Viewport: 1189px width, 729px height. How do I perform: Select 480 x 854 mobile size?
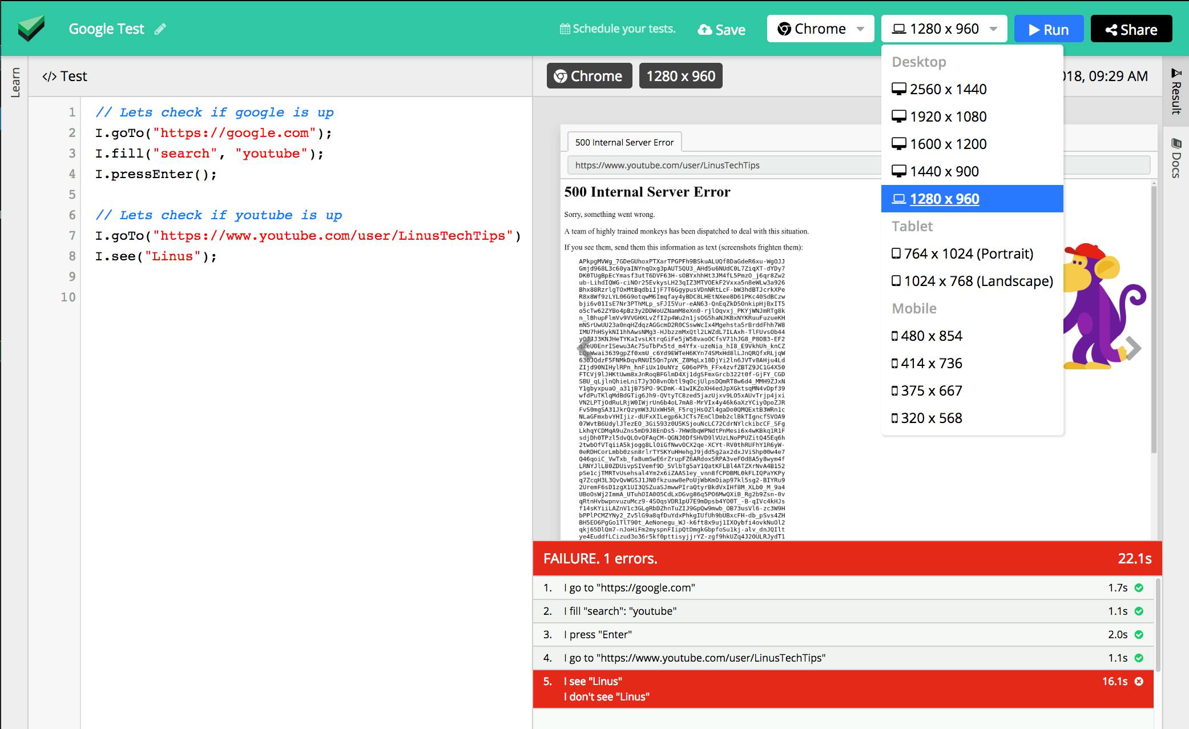point(972,336)
